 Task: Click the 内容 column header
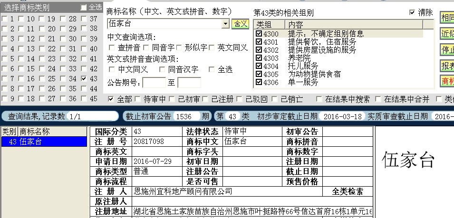(x=354, y=25)
